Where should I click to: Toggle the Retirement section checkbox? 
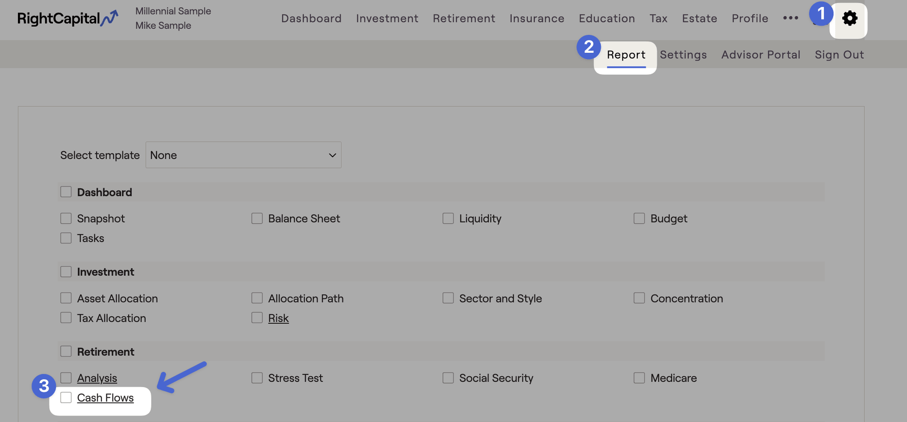(66, 352)
